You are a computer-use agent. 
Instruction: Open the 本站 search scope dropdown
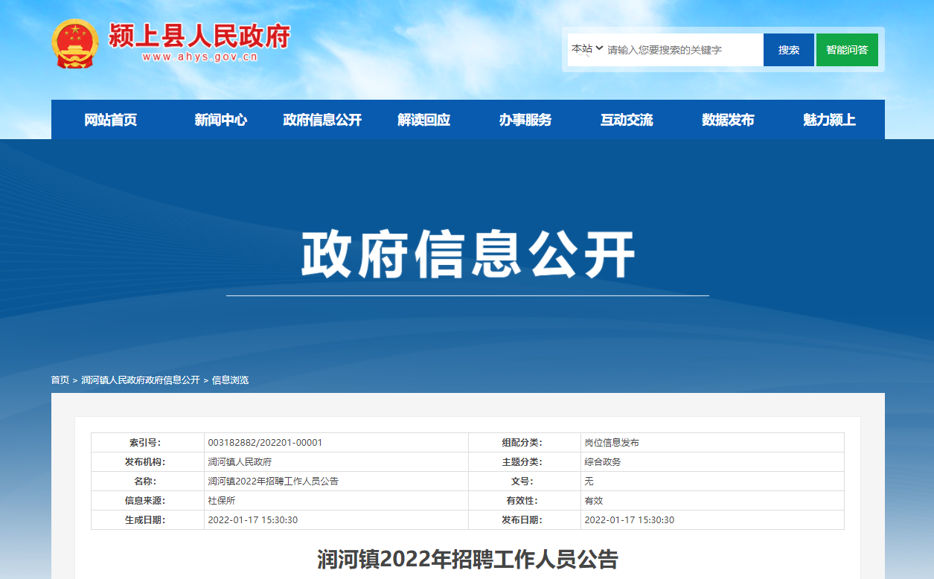586,49
